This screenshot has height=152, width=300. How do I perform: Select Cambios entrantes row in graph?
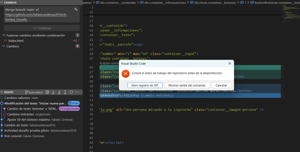[x=41, y=114]
